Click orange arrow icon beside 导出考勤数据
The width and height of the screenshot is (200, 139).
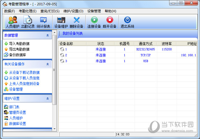coord(6,49)
